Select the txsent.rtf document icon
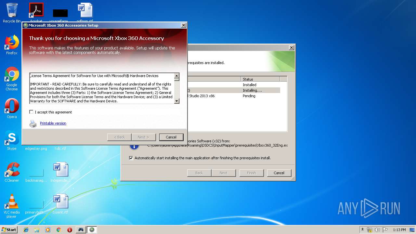 [60, 204]
